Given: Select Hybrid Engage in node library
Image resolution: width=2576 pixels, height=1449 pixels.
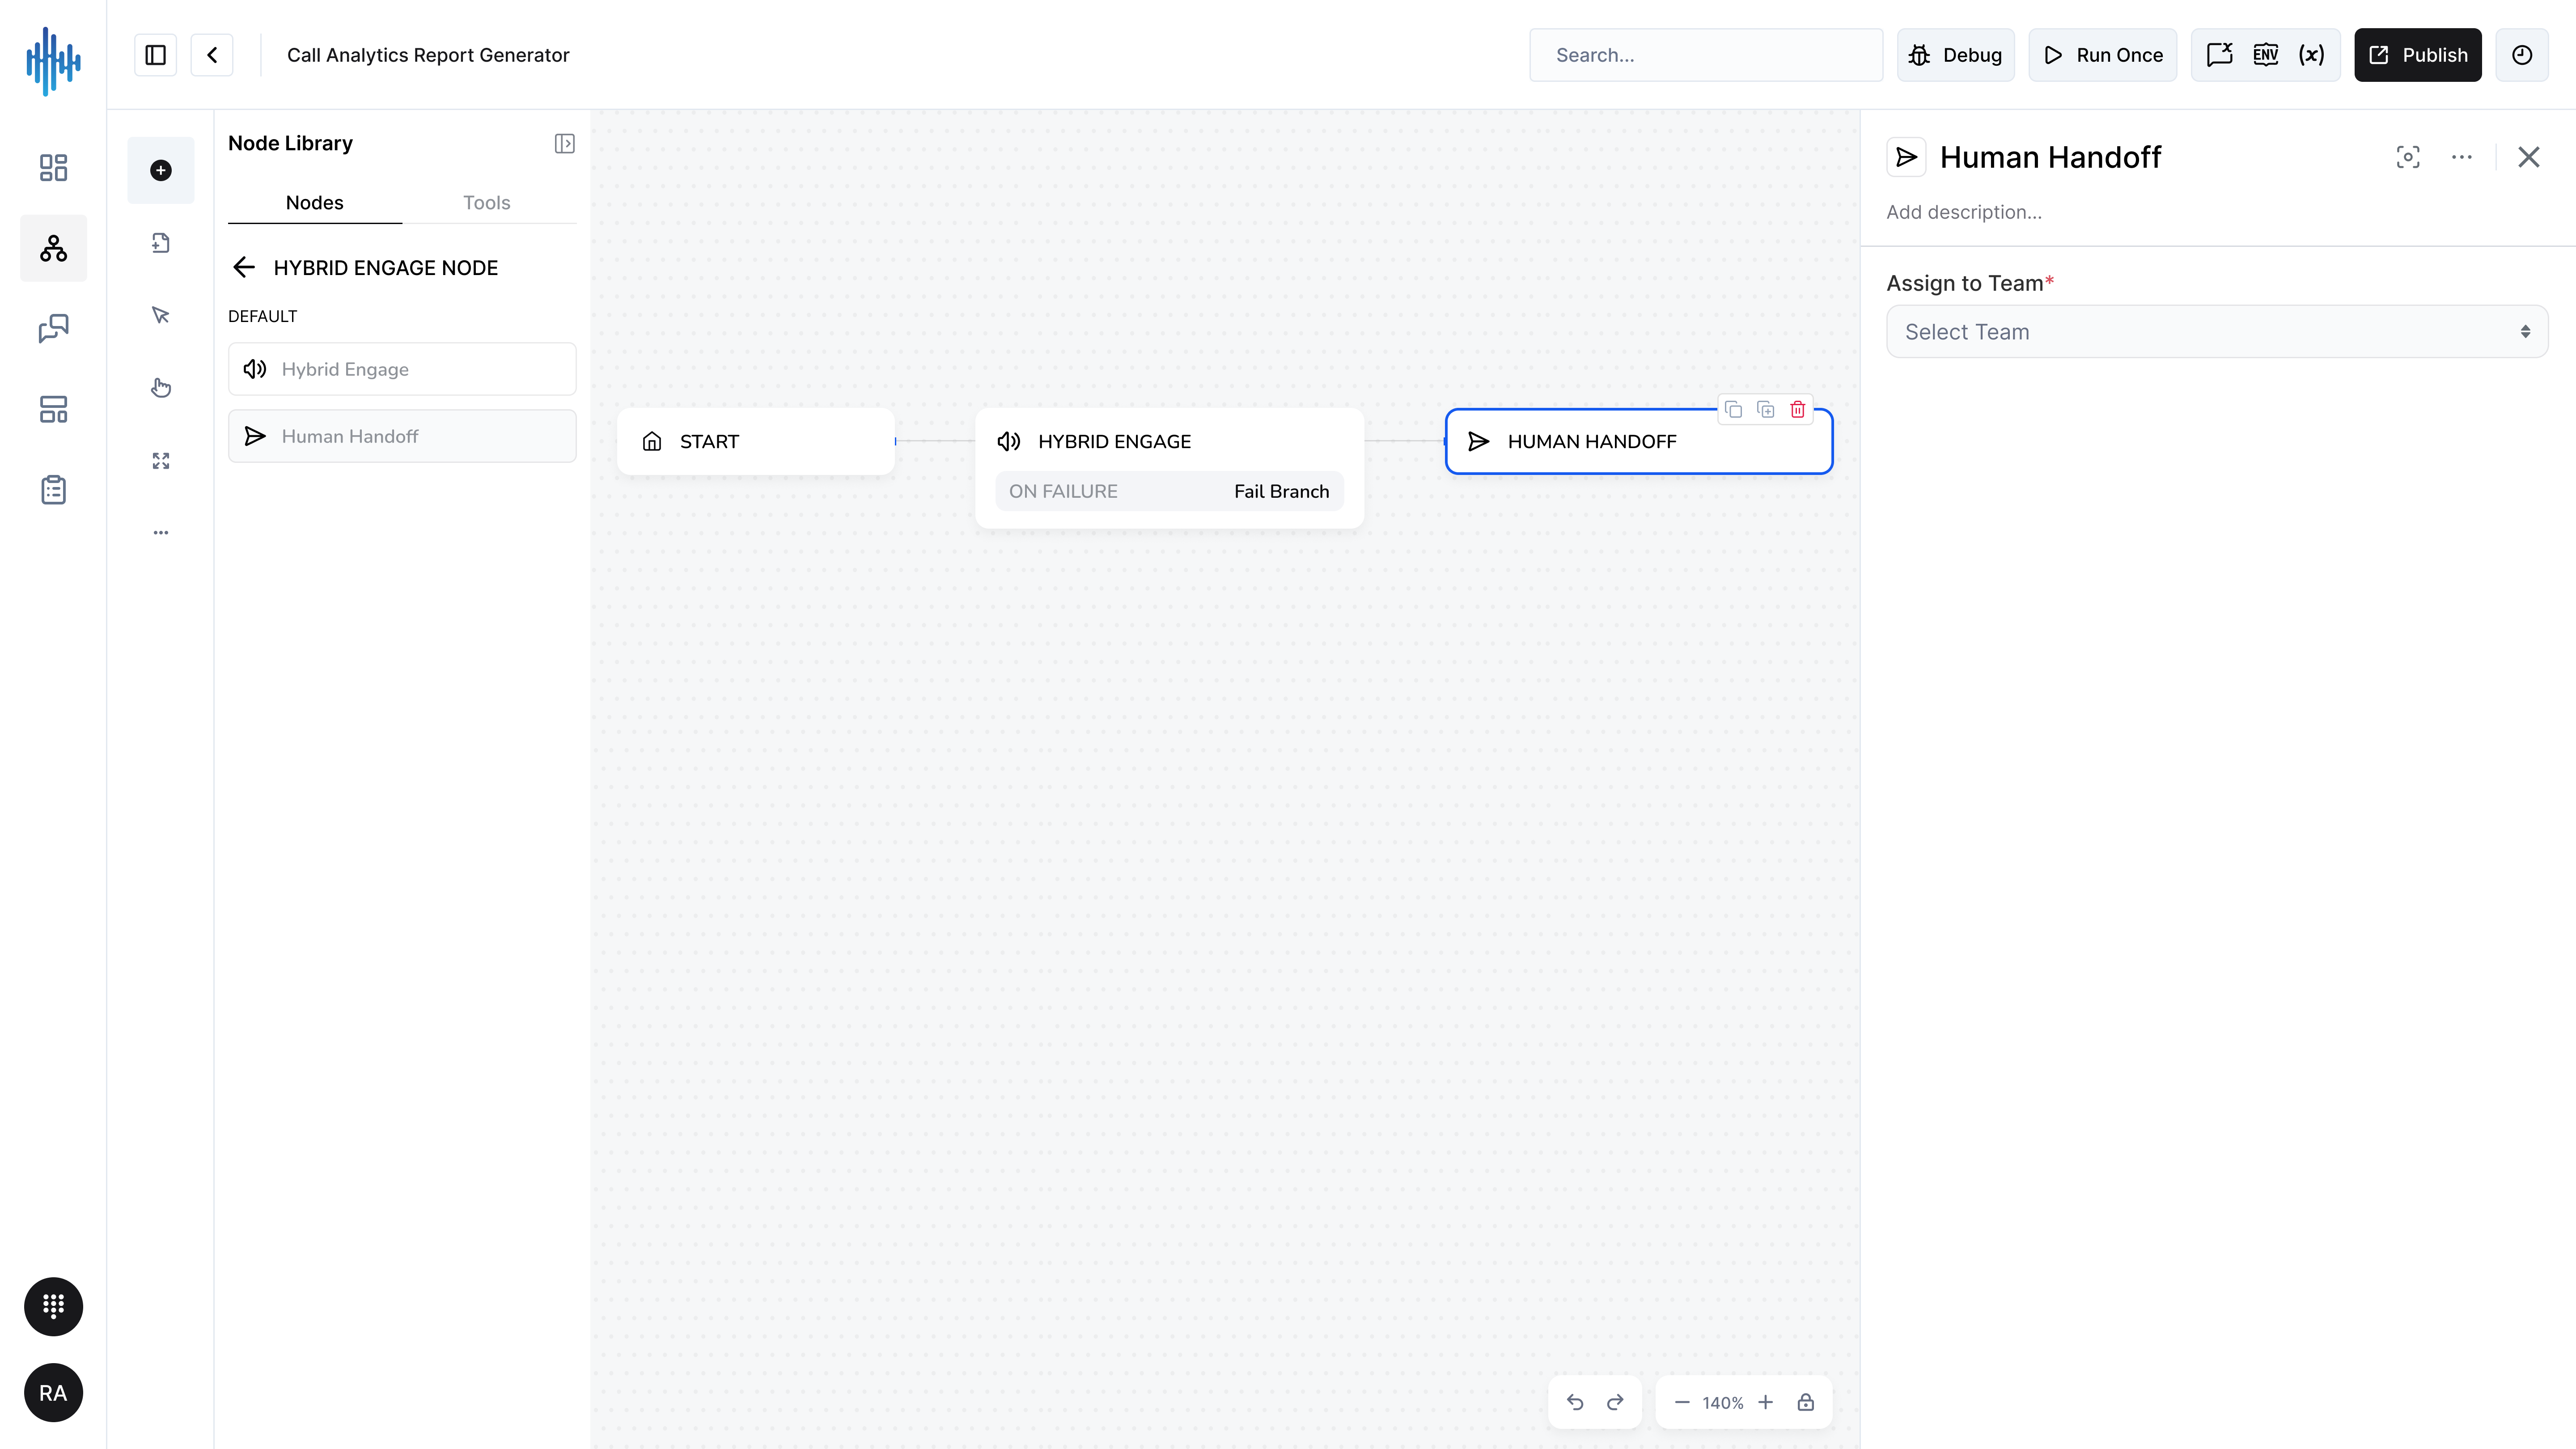Looking at the screenshot, I should [402, 369].
